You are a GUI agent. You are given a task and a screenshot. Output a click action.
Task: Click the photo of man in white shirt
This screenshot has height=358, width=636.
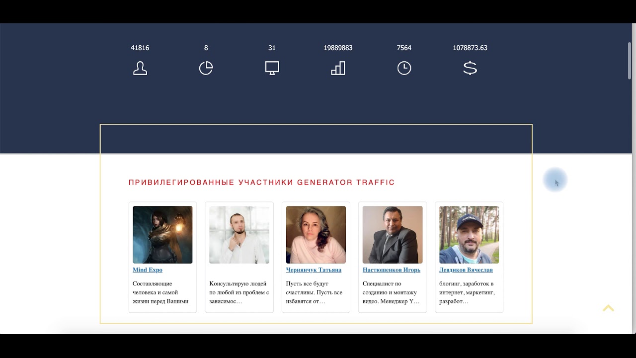pyautogui.click(x=239, y=235)
